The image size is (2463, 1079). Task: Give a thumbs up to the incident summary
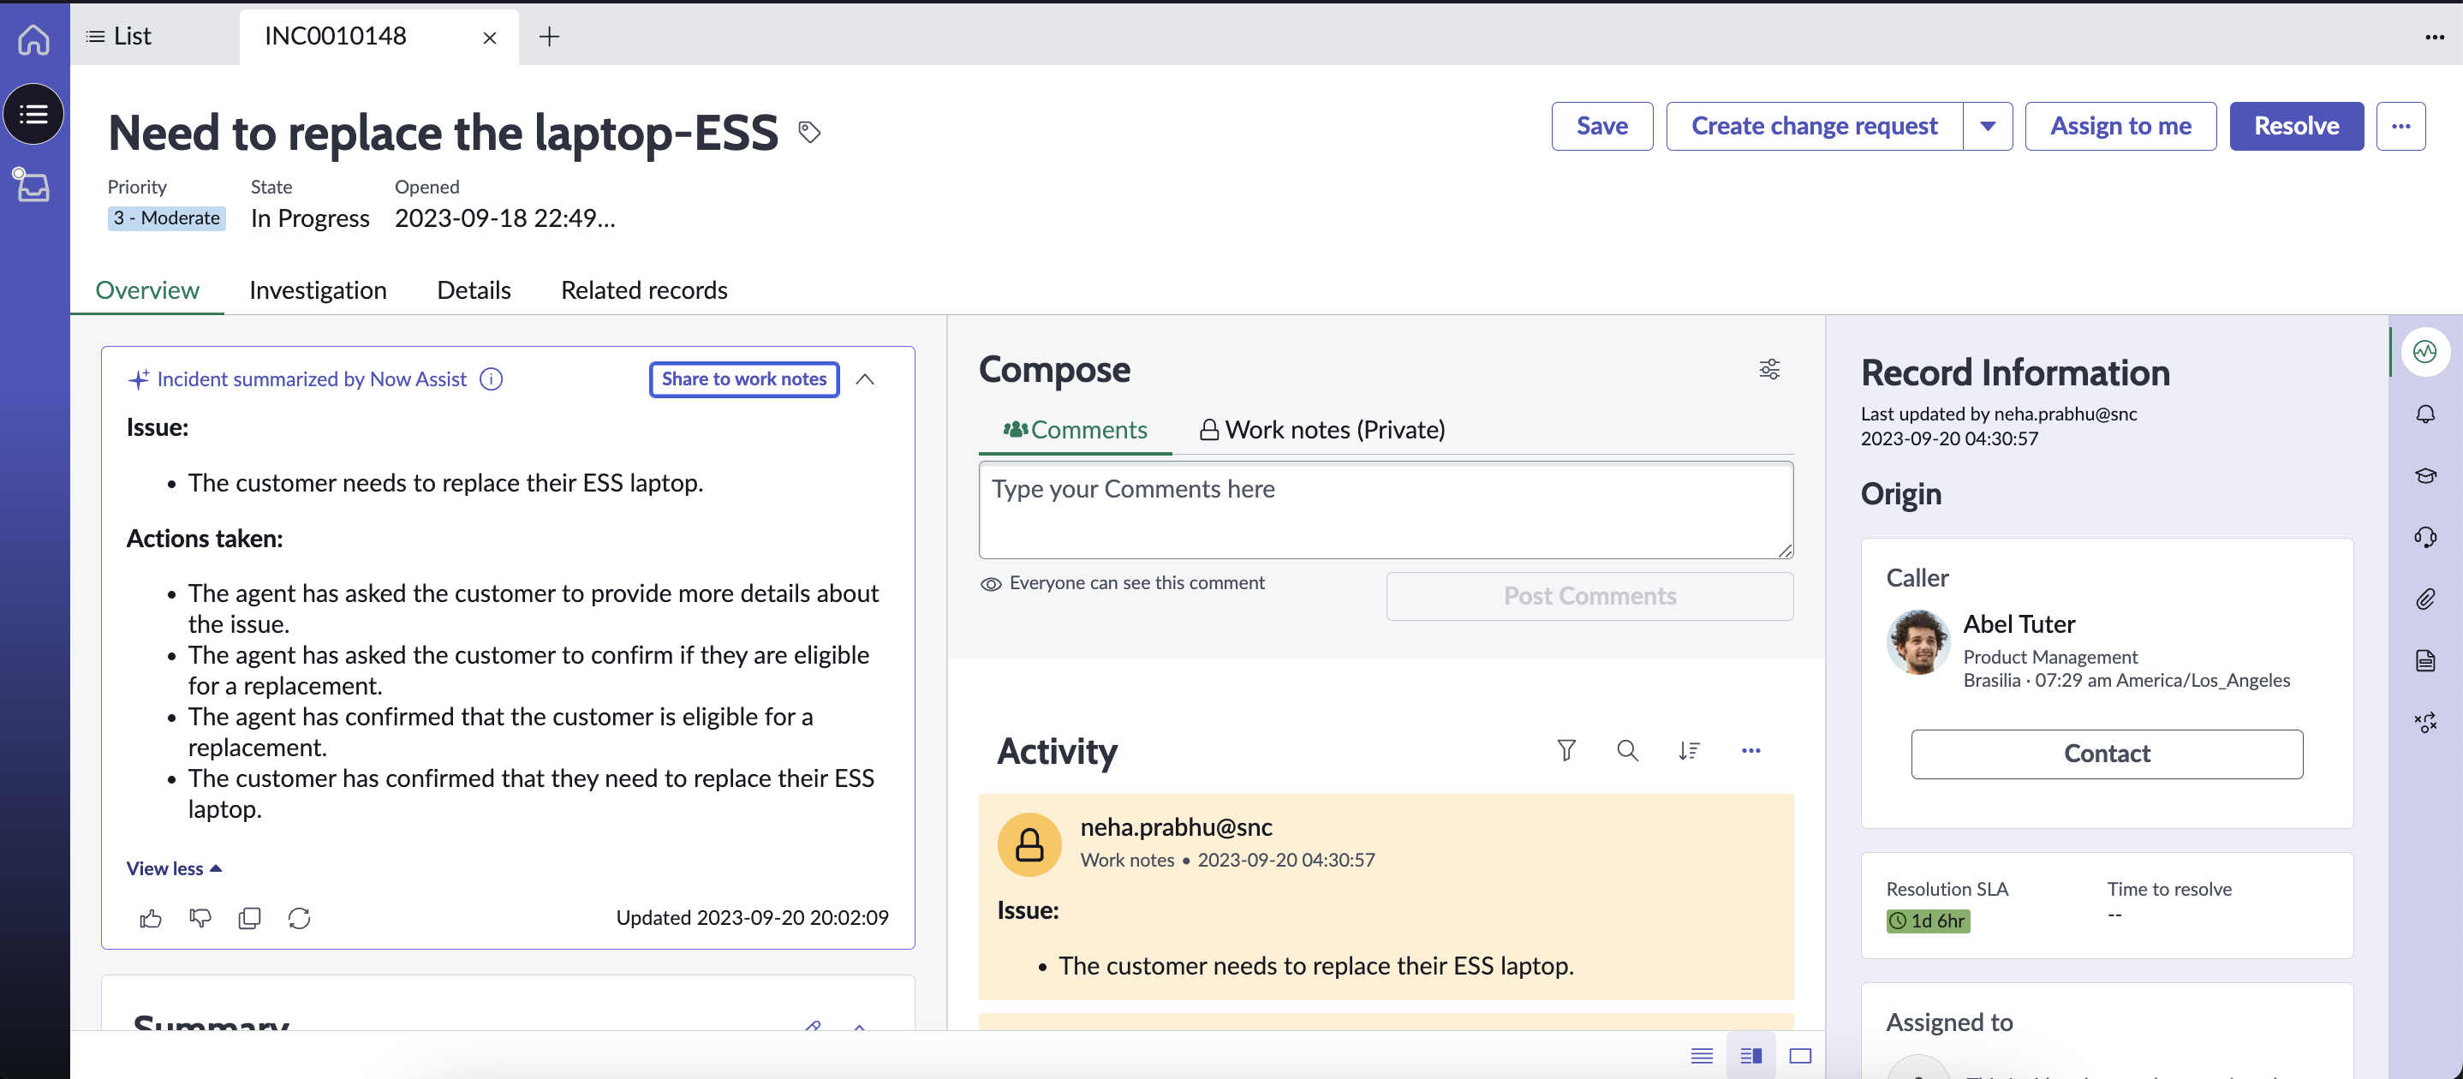[x=150, y=917]
